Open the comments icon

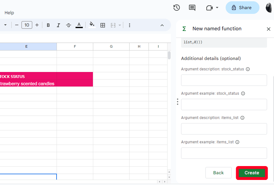tap(192, 8)
